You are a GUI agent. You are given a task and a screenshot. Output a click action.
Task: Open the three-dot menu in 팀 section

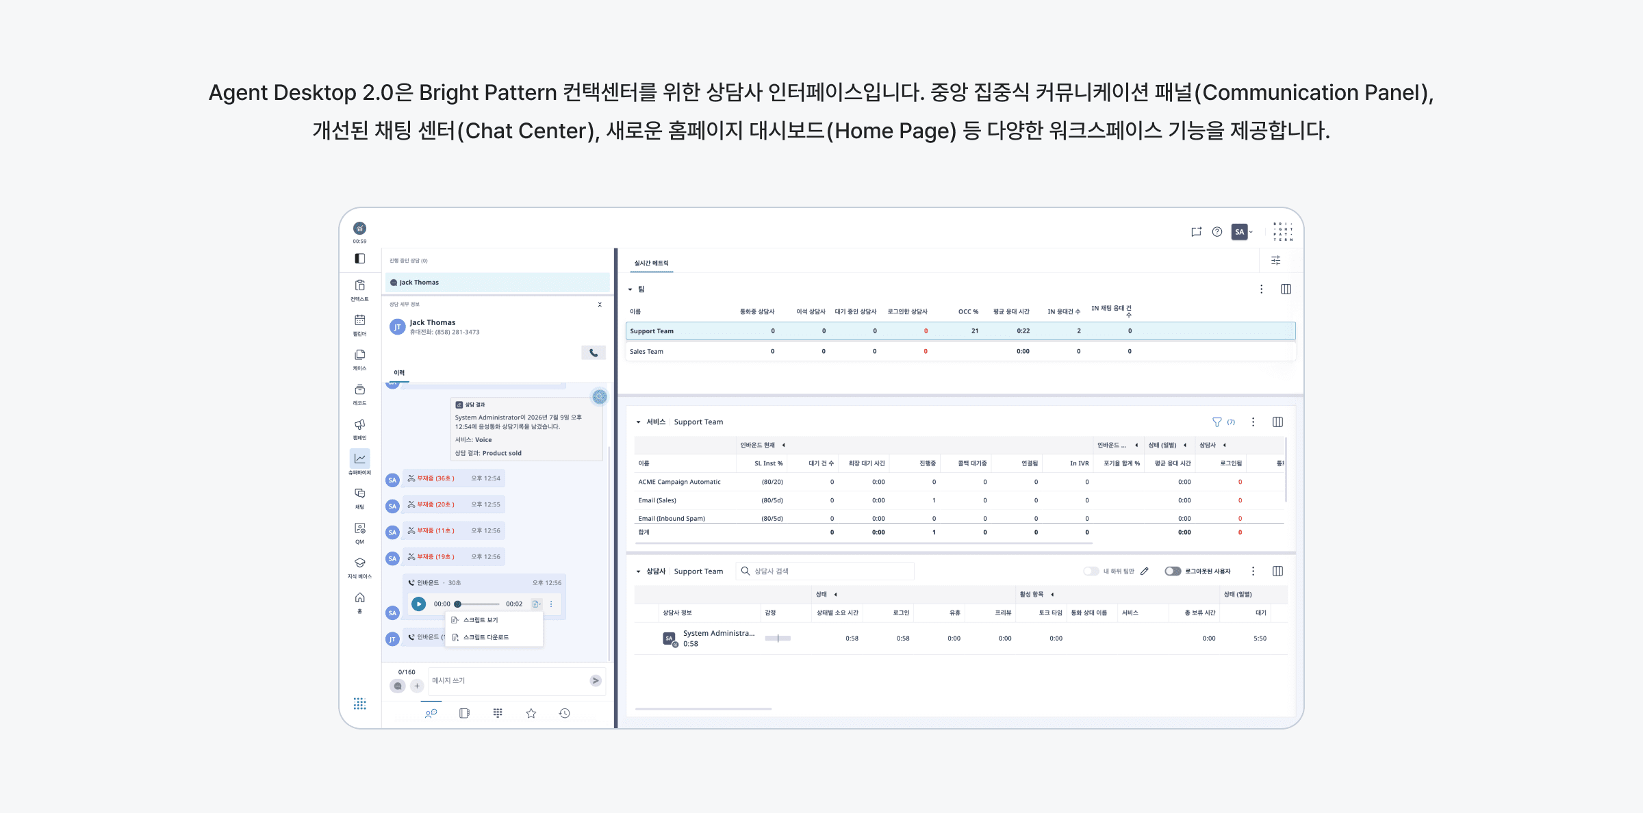1262,289
